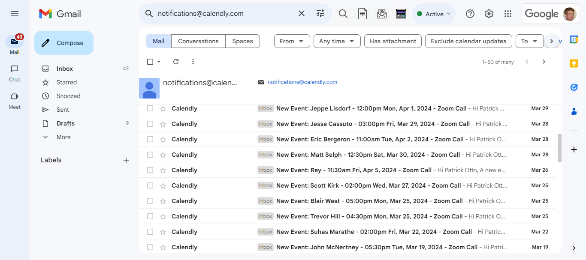
Task: Tick the checkbox for the Suhas Marathe email
Action: coord(150,232)
